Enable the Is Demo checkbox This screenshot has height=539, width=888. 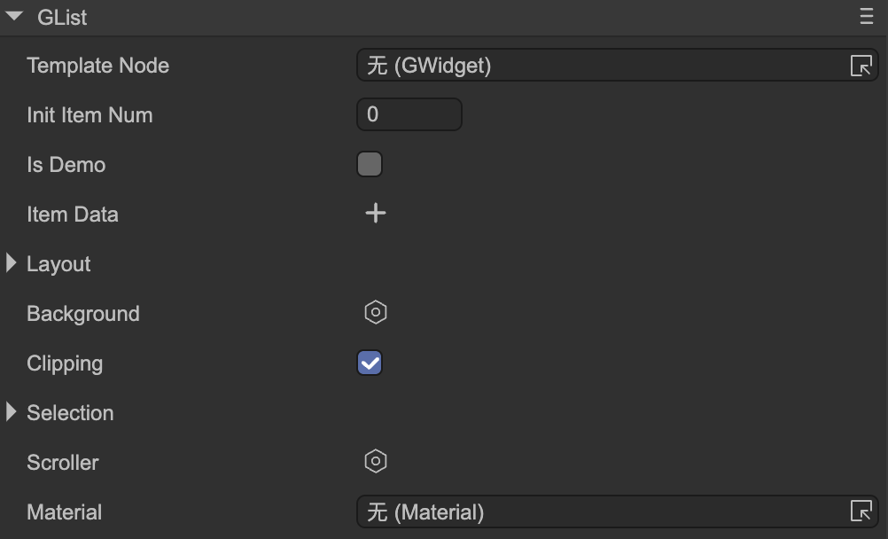coord(370,164)
